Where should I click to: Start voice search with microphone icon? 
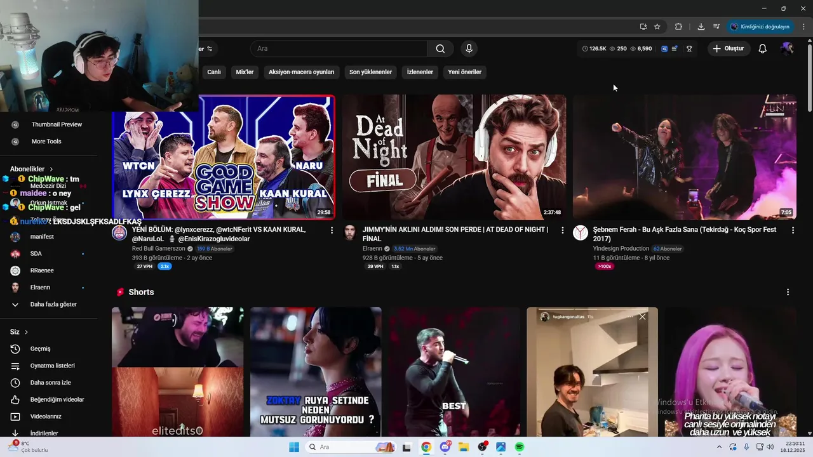tap(469, 49)
